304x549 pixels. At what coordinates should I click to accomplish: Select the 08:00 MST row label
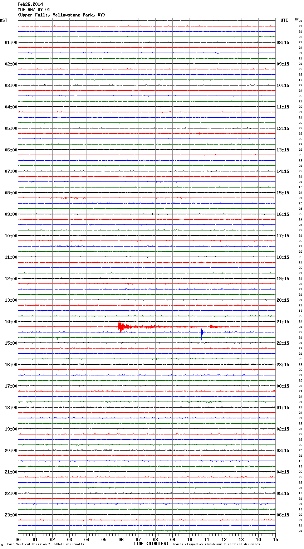(11, 193)
